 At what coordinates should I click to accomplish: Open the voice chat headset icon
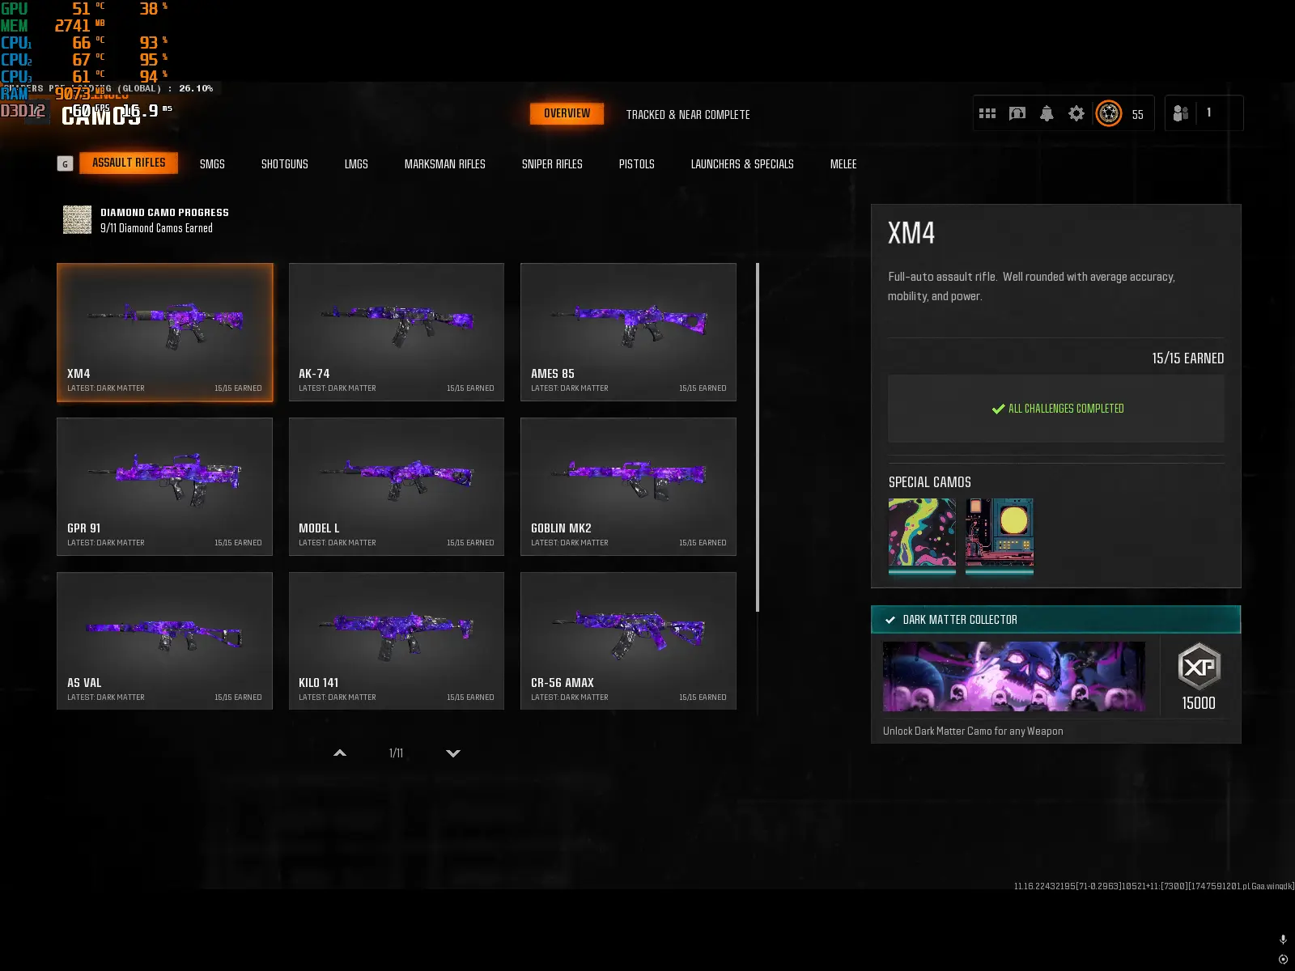pos(1017,113)
